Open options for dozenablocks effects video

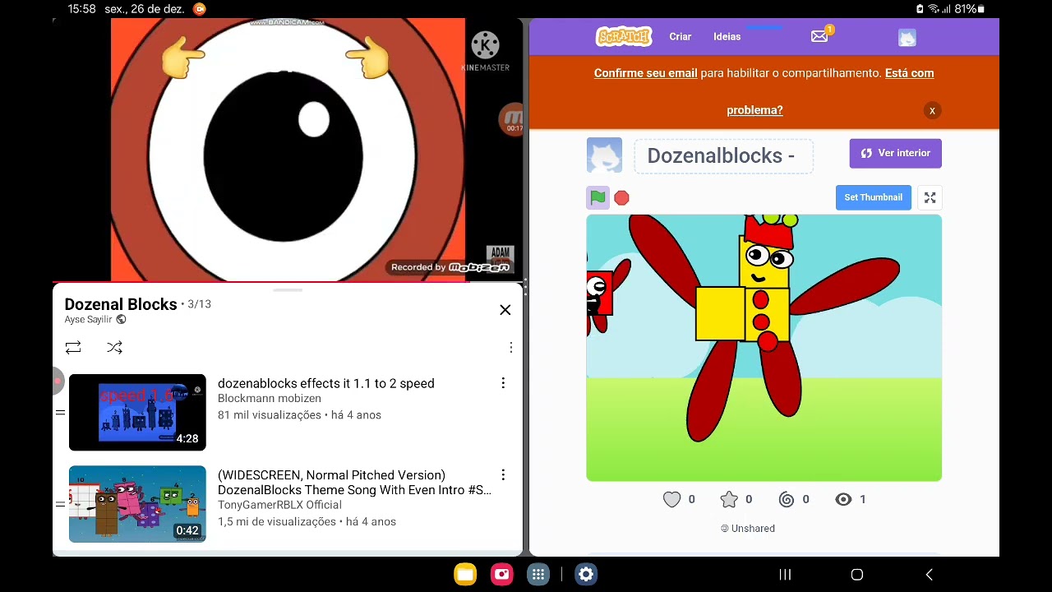pyautogui.click(x=503, y=383)
